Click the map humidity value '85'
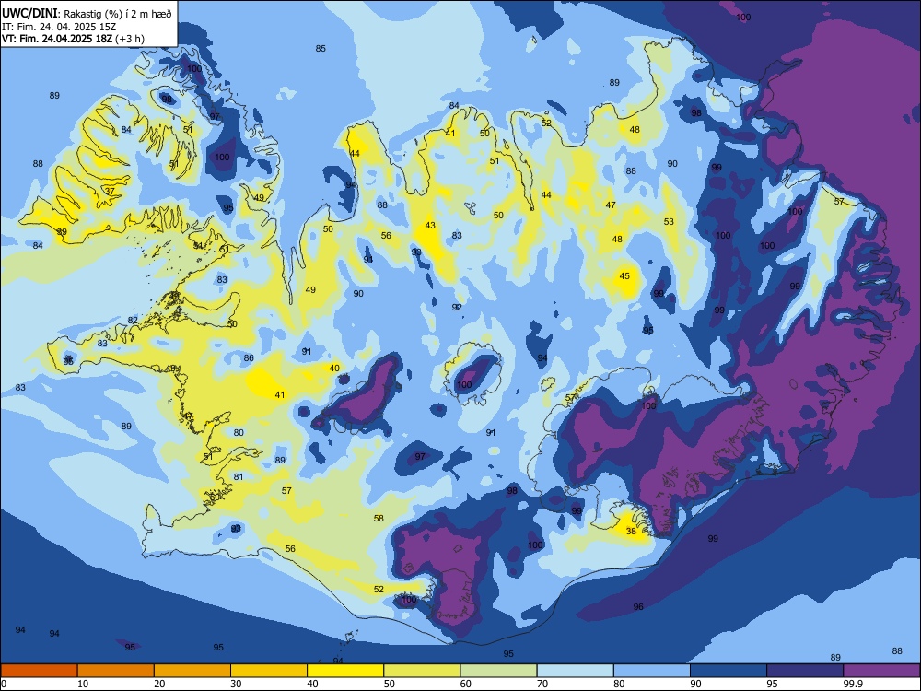Viewport: 921px width, 691px height. (321, 48)
